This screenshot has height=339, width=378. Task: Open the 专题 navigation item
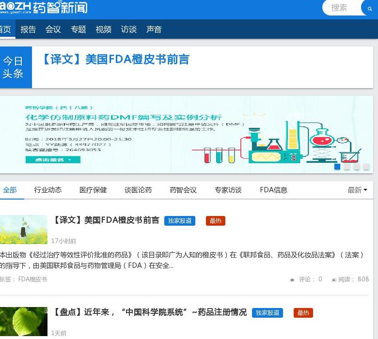78,29
